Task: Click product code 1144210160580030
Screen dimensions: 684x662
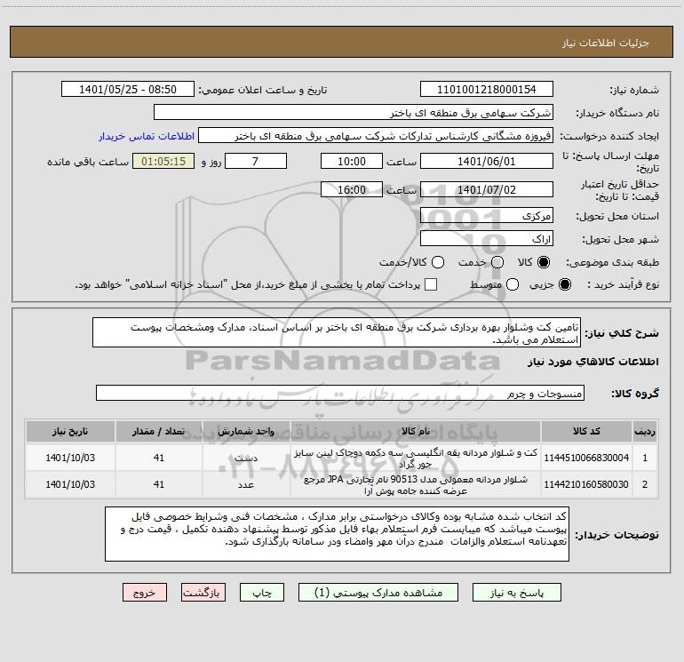Action: [586, 484]
